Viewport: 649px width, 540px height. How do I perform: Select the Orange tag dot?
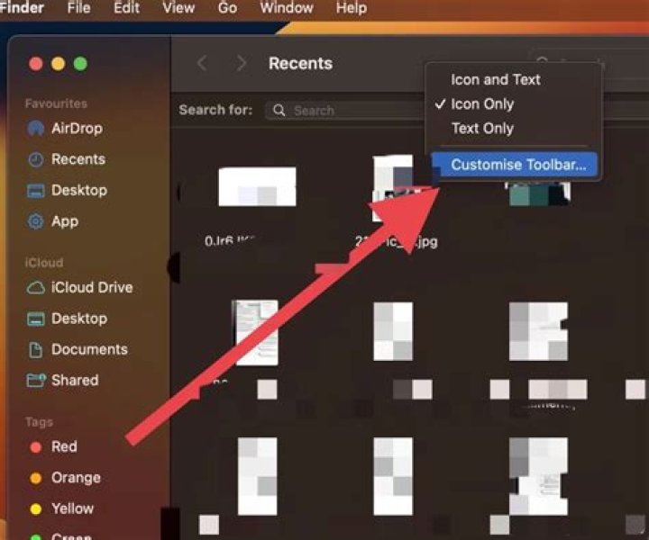coord(36,478)
